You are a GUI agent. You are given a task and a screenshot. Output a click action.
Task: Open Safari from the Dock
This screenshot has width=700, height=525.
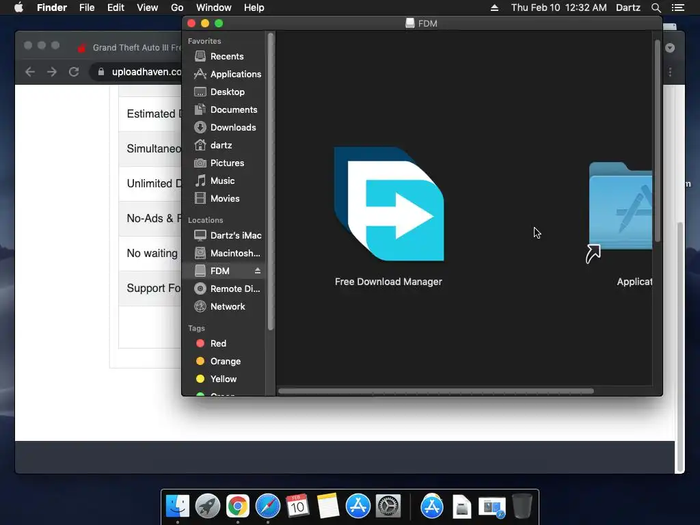267,507
